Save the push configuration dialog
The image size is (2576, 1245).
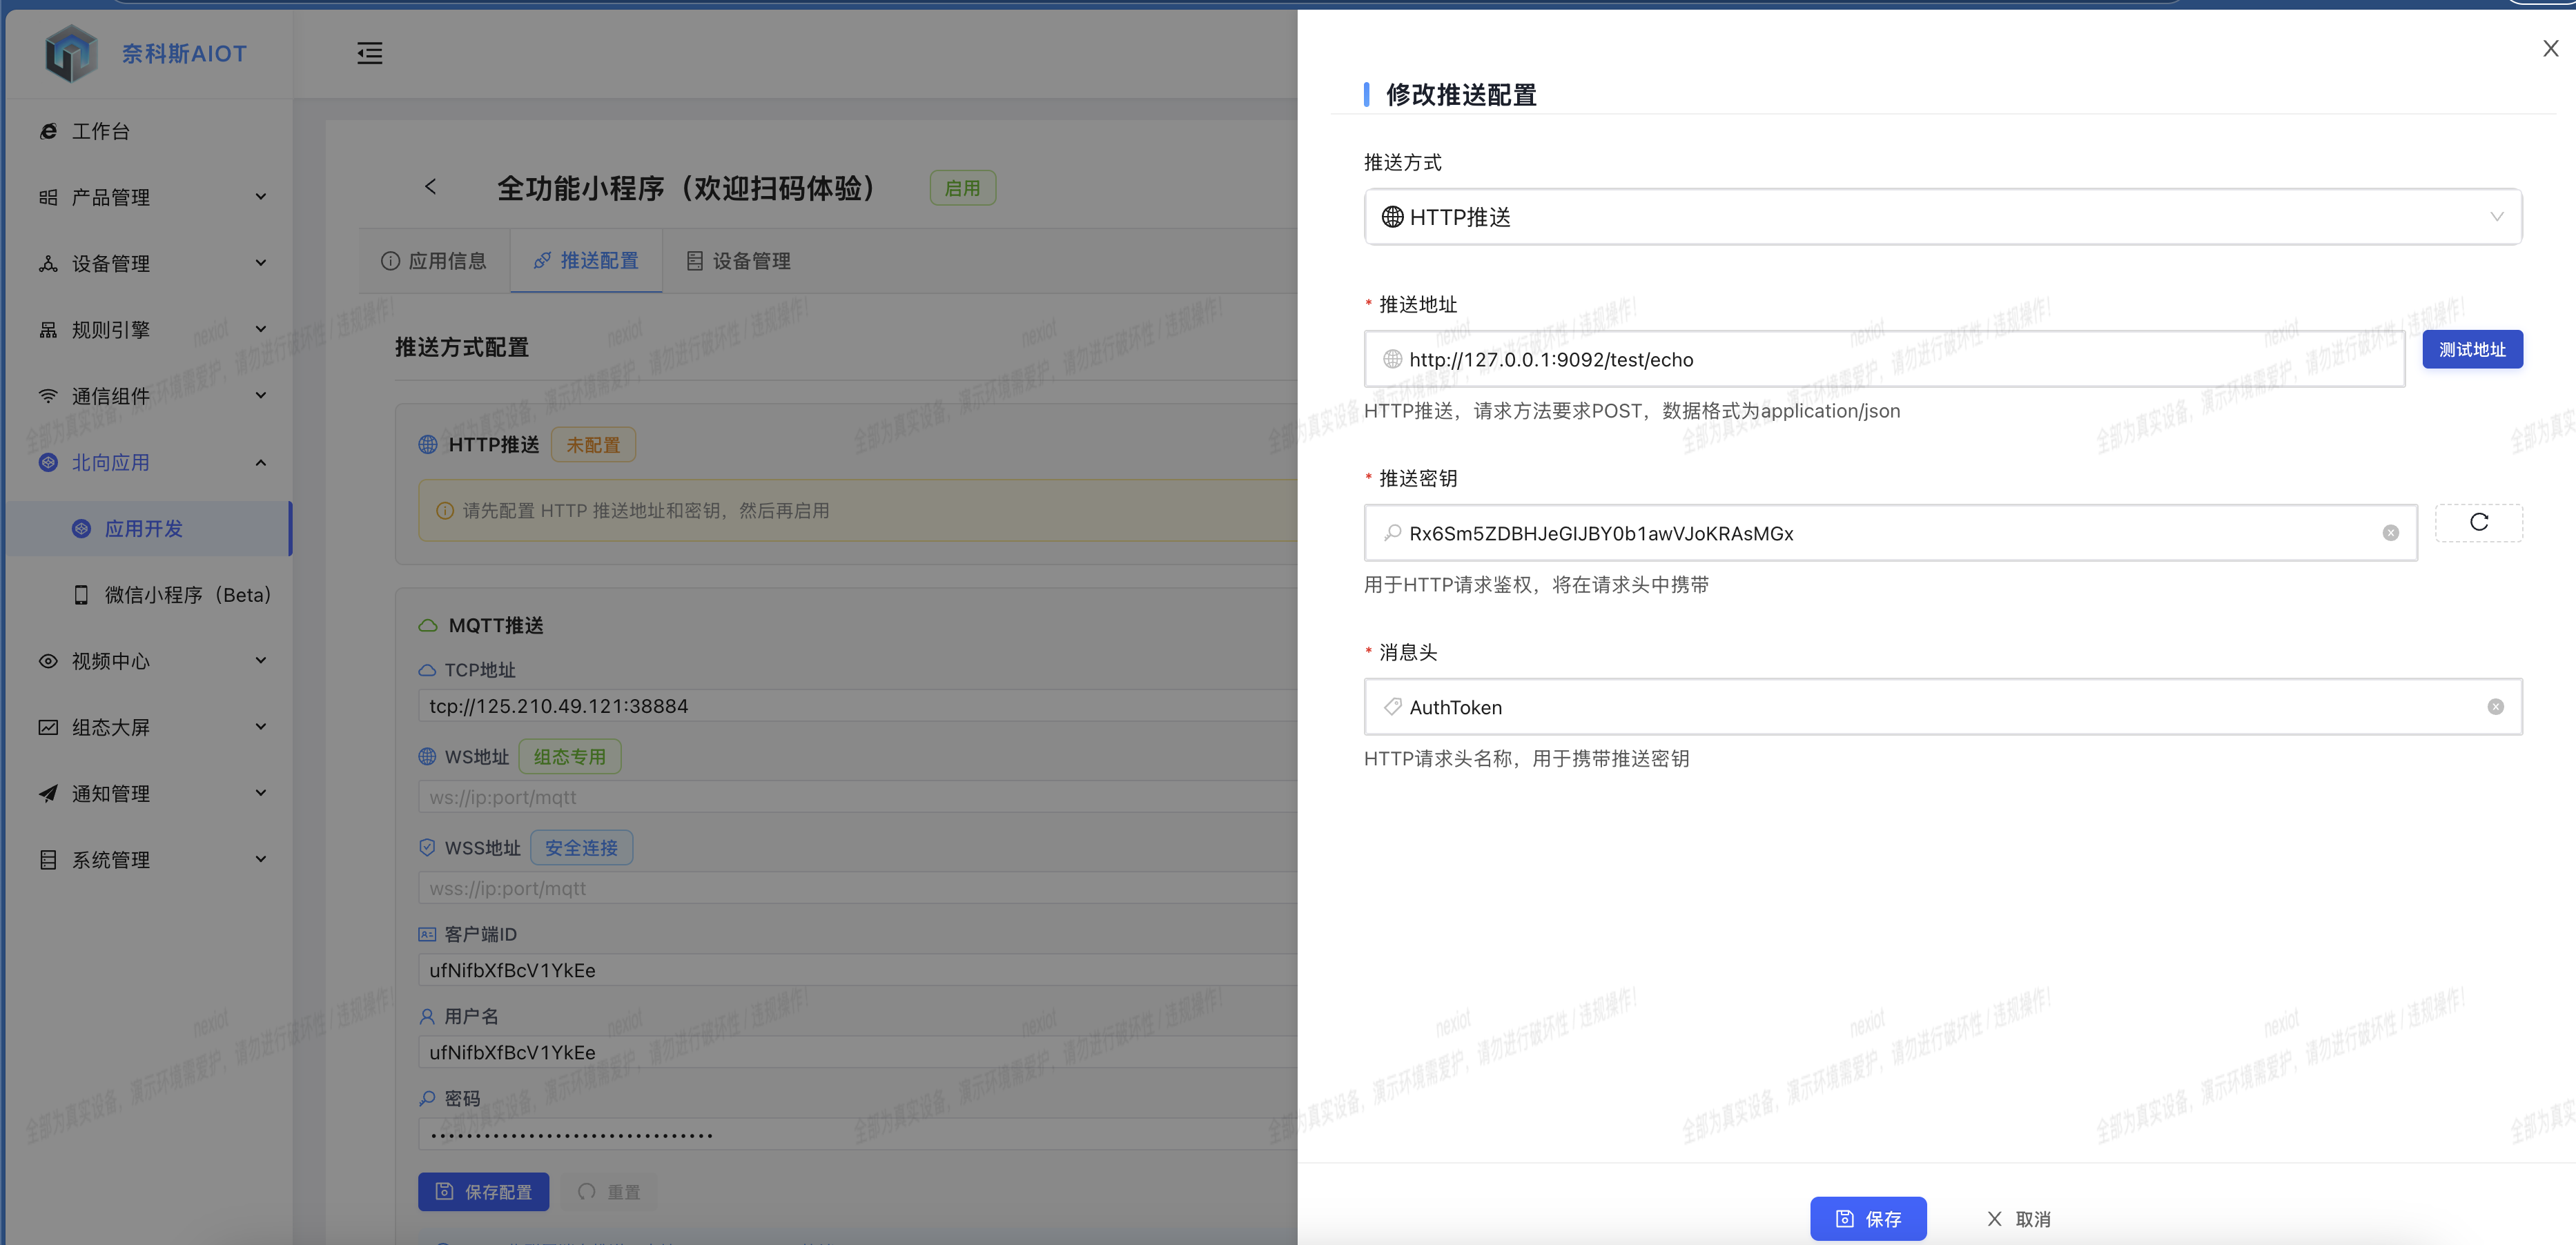coord(1868,1219)
